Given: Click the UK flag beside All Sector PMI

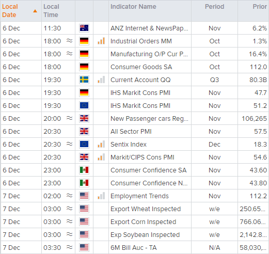Looking at the screenshot, I should click(x=84, y=131).
